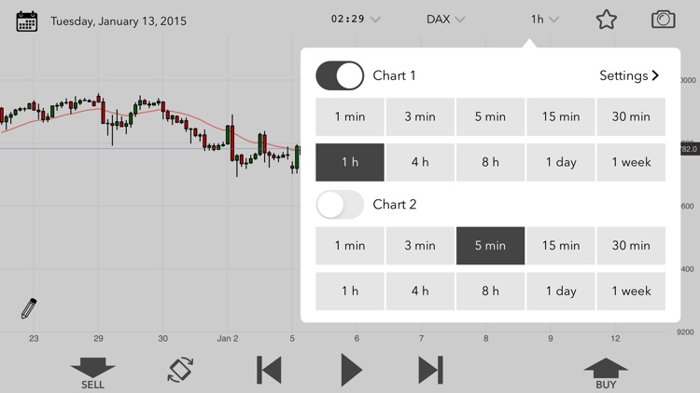700x393 pixels.
Task: Open the calendar date picker icon
Action: pyautogui.click(x=27, y=21)
